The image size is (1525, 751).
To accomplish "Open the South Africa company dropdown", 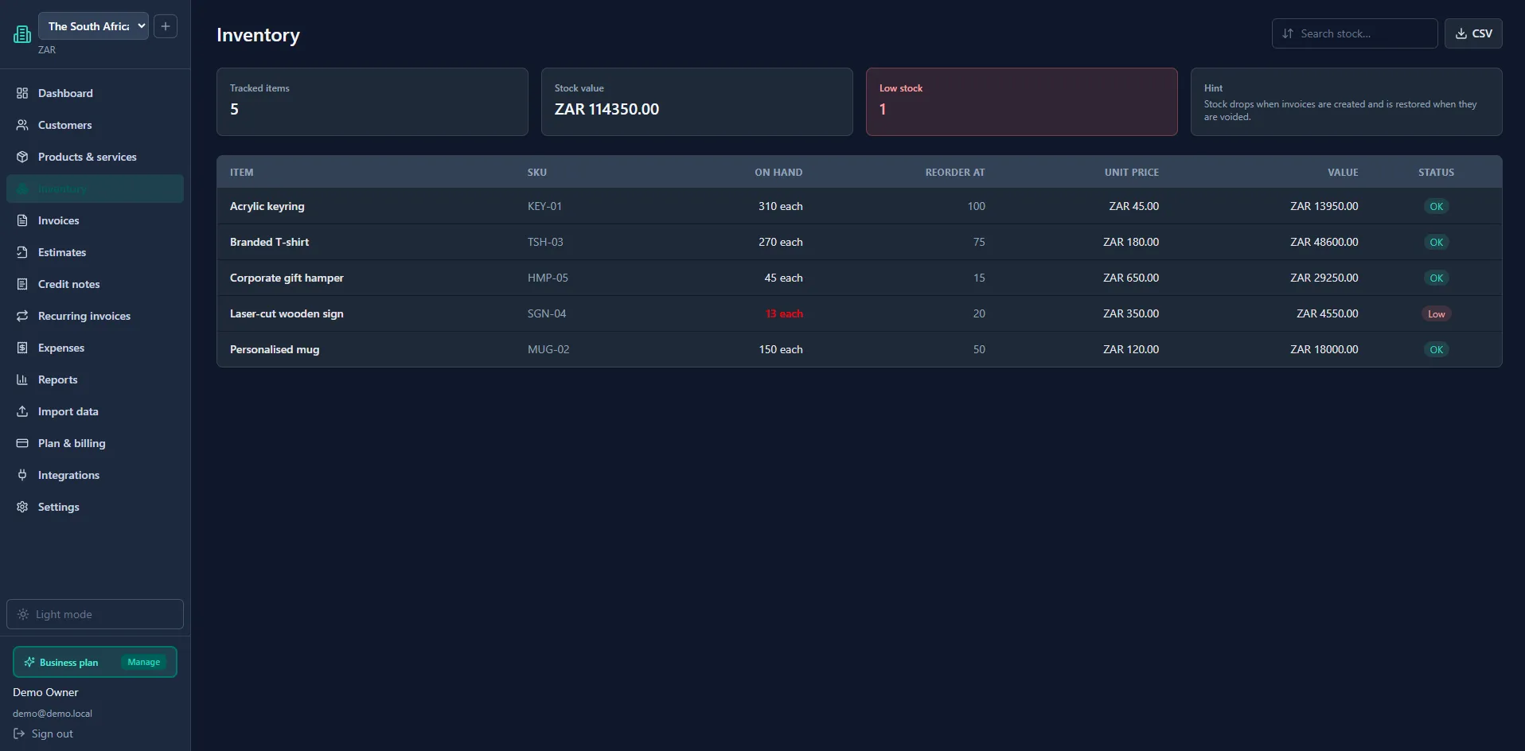I will click(94, 26).
